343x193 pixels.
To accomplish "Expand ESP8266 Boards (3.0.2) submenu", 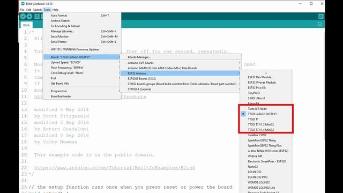I will [181, 79].
